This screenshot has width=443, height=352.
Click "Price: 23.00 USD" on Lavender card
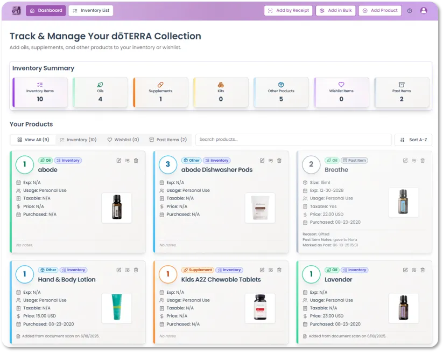[x=327, y=316]
